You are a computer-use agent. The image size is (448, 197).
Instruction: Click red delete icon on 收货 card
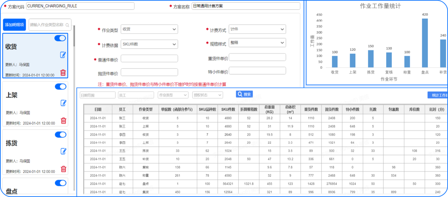63,72
